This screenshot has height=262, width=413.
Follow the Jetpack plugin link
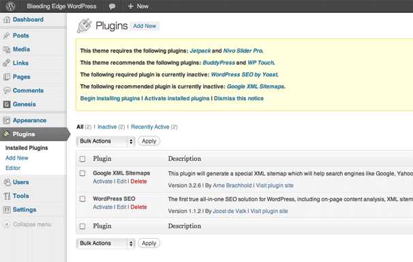click(200, 51)
